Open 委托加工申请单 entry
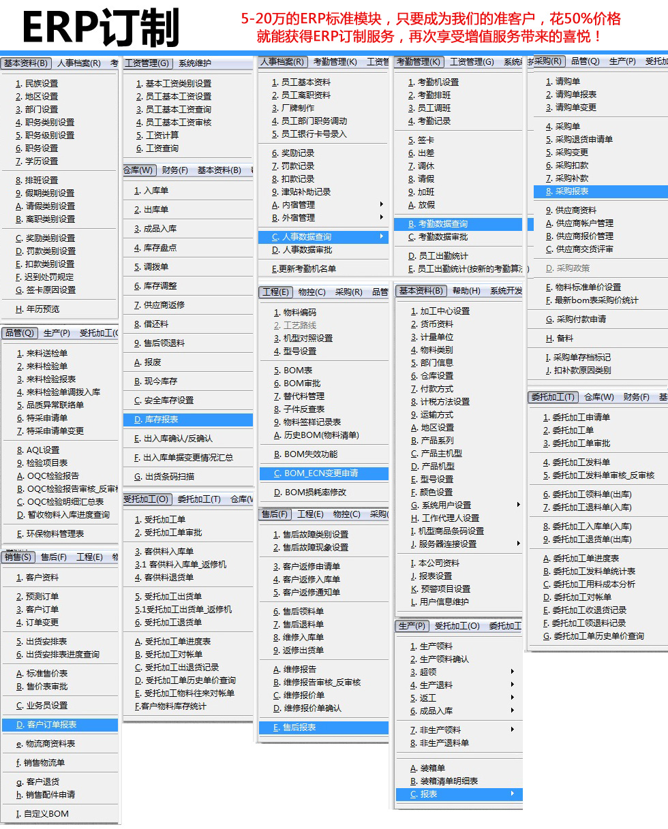Image resolution: width=668 pixels, height=829 pixels. tap(581, 418)
